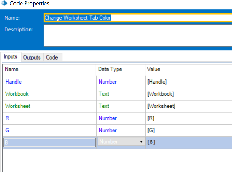Click the Text data type in Workbook row

click(104, 94)
